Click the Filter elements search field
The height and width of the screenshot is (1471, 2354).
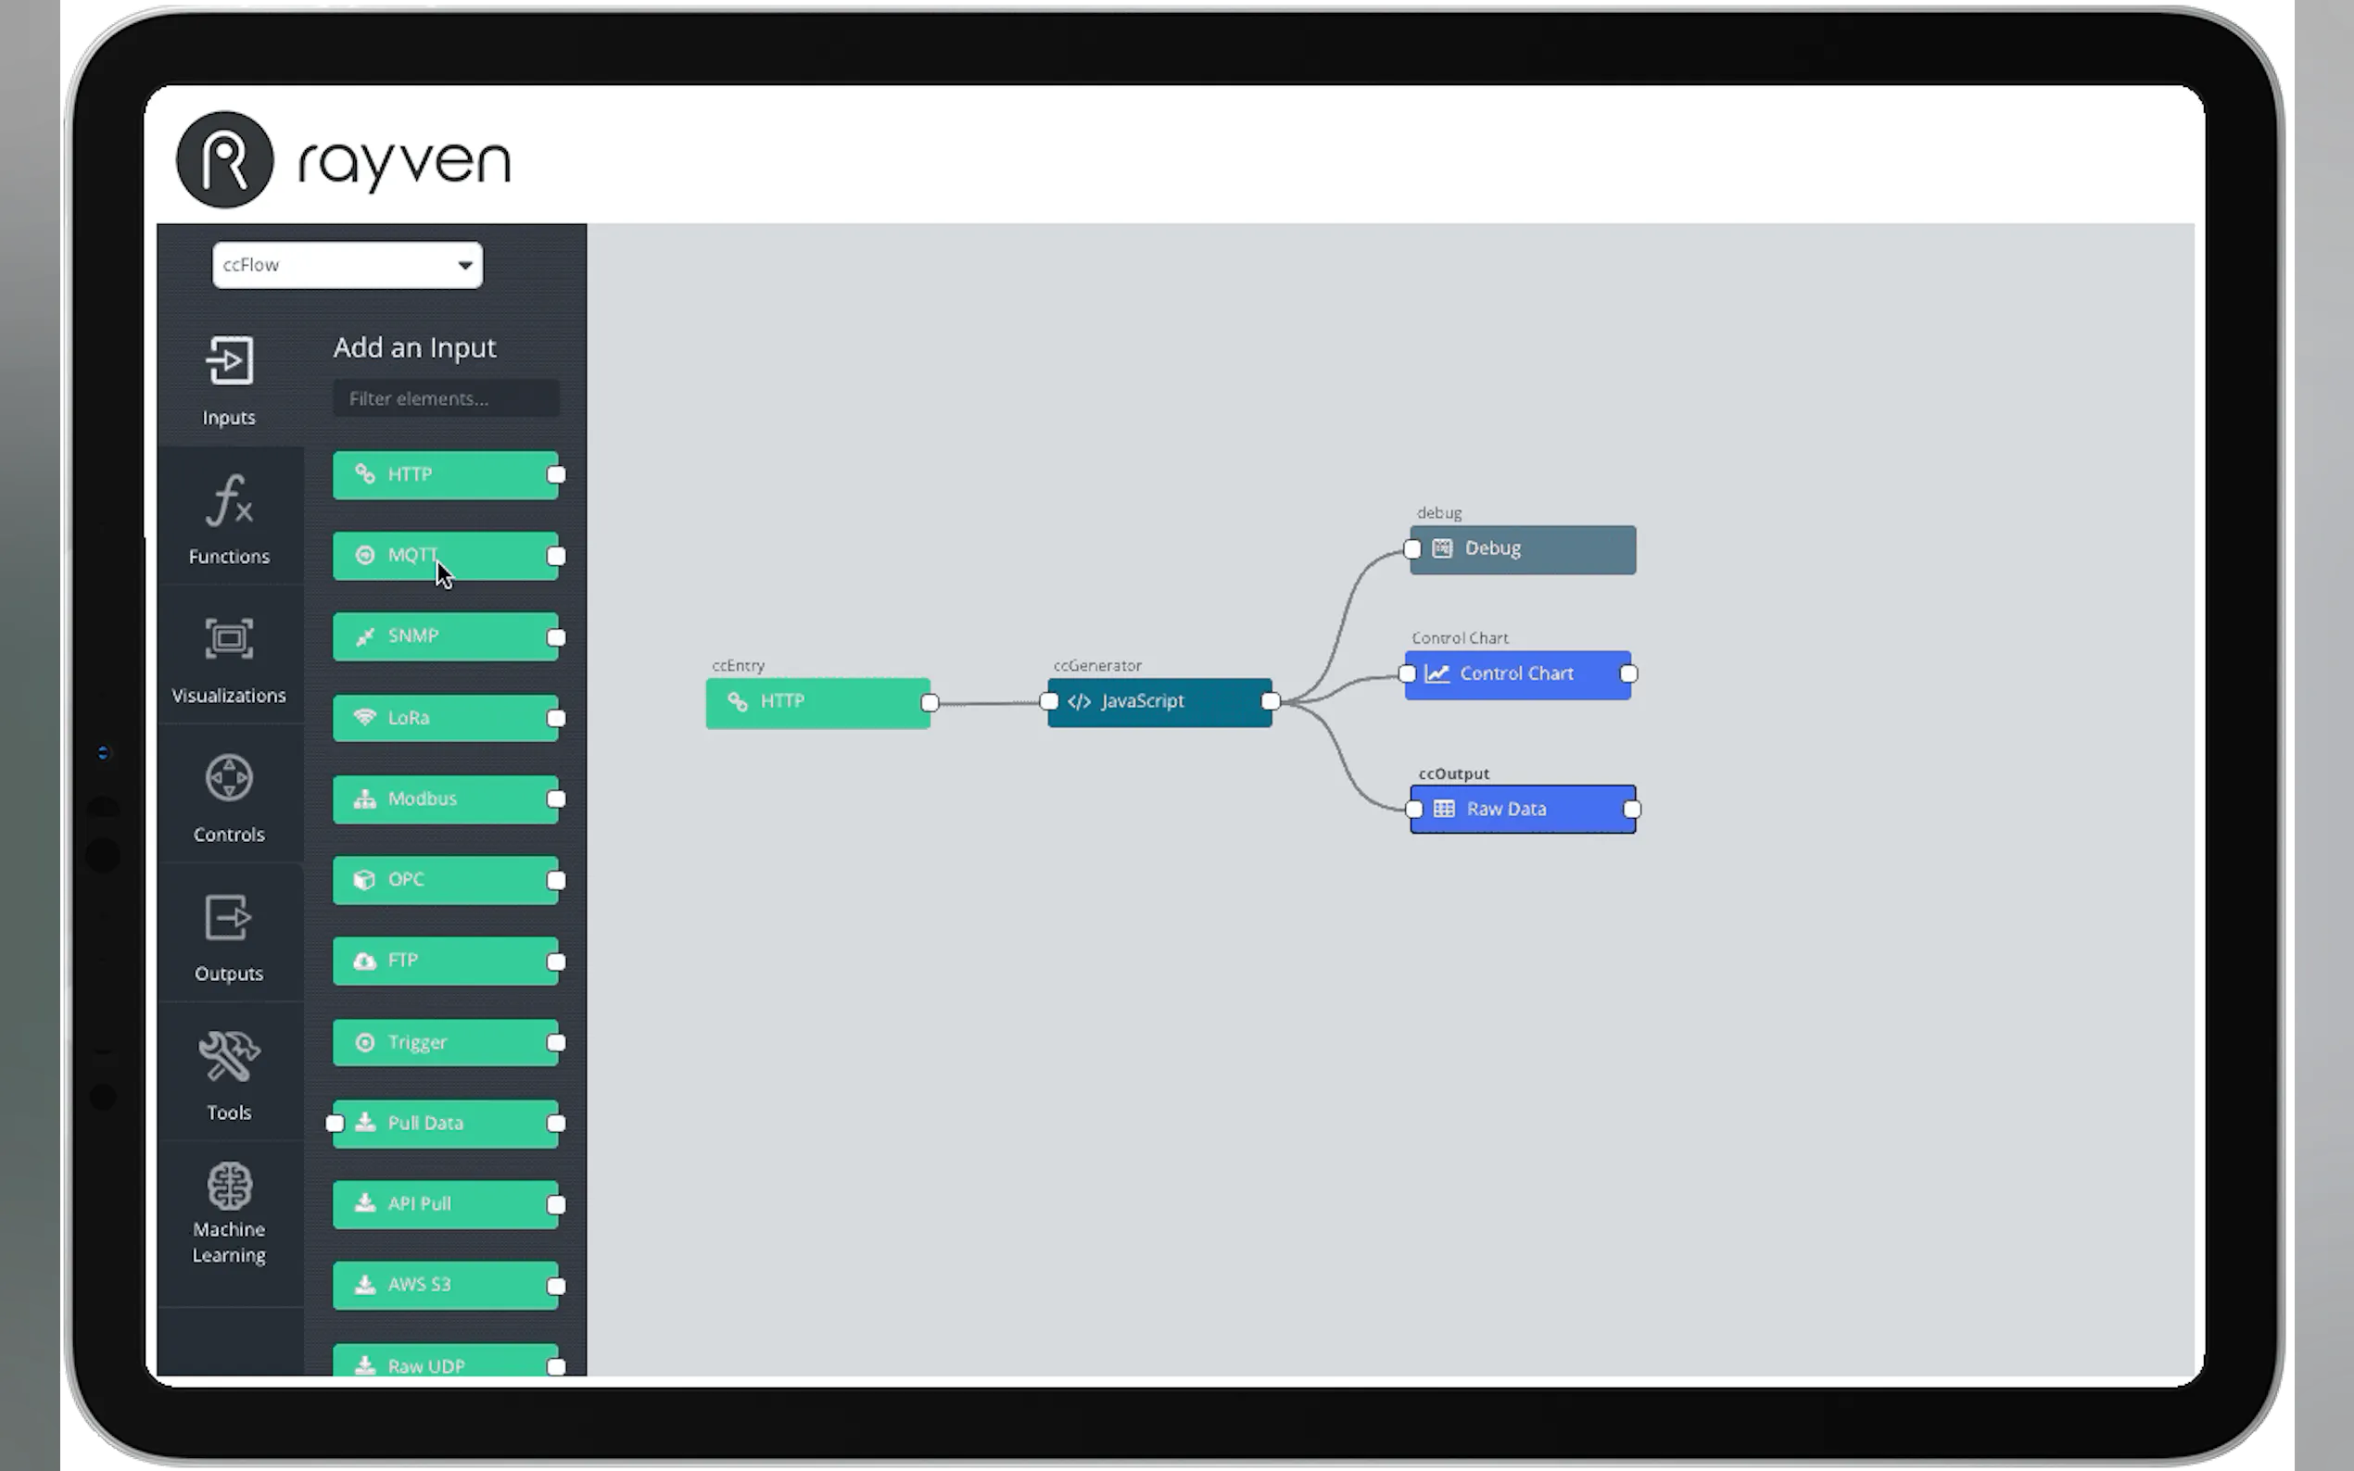446,399
